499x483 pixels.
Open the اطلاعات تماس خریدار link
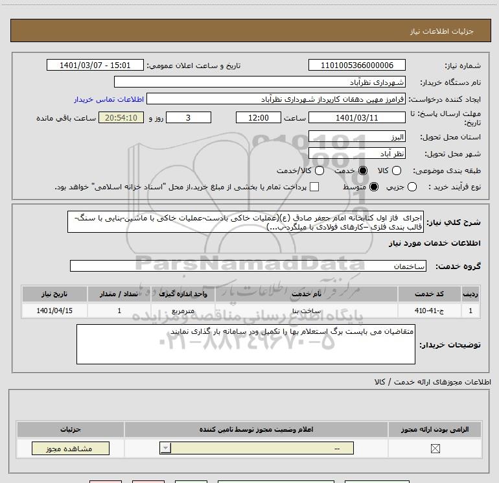tap(109, 99)
